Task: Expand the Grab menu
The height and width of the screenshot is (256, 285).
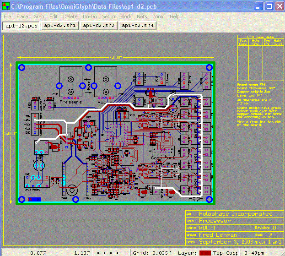Action: point(39,16)
